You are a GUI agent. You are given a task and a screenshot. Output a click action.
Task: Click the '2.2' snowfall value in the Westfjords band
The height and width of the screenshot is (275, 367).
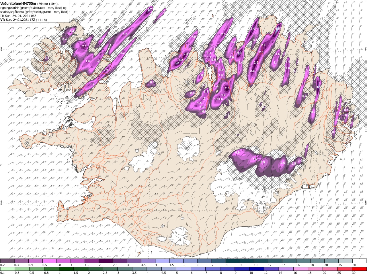106,70
